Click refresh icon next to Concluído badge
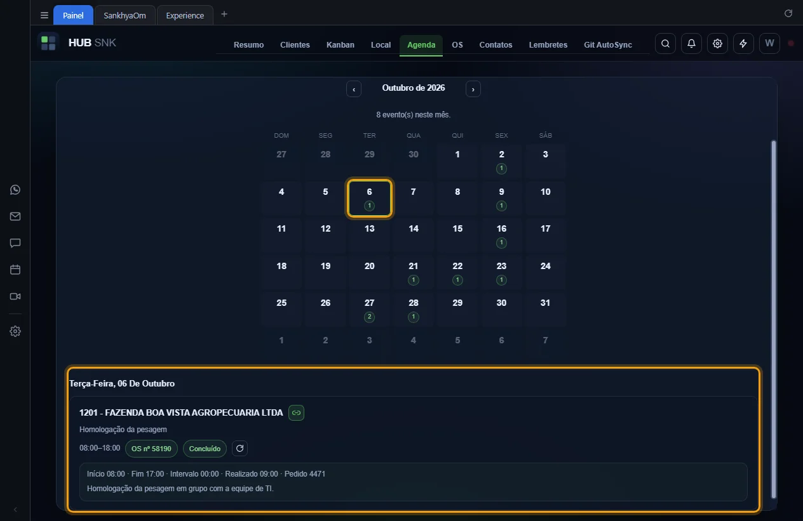 pos(240,449)
